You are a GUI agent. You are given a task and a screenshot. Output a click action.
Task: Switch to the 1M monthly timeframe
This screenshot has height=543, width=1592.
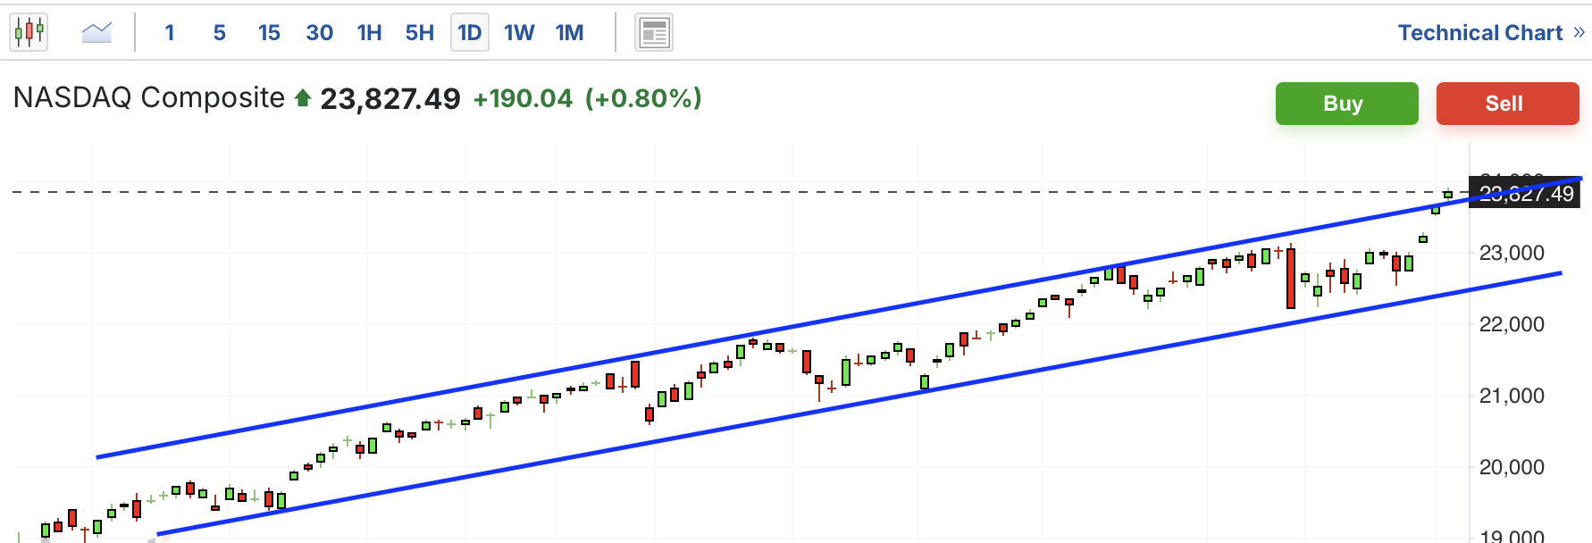(570, 33)
